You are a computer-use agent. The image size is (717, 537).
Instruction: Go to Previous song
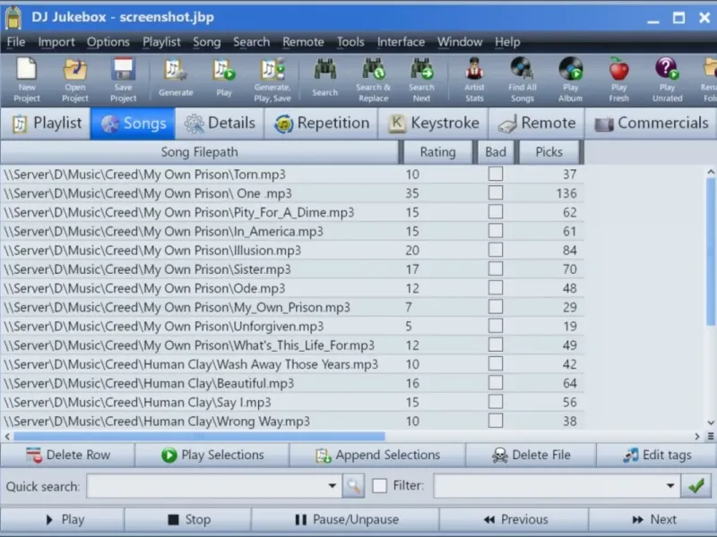[514, 520]
